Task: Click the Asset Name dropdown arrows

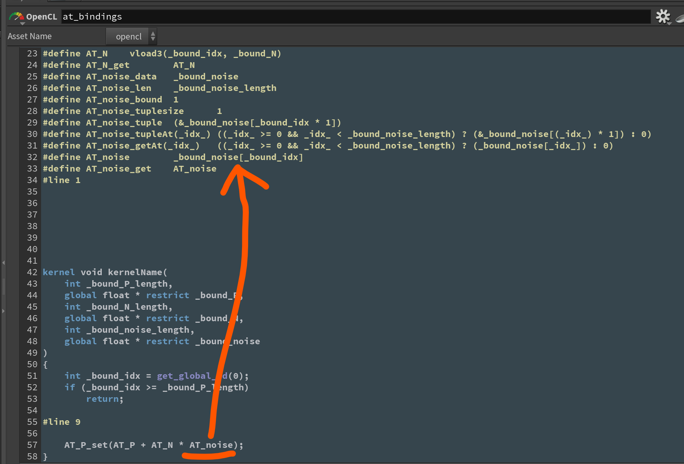Action: [153, 36]
